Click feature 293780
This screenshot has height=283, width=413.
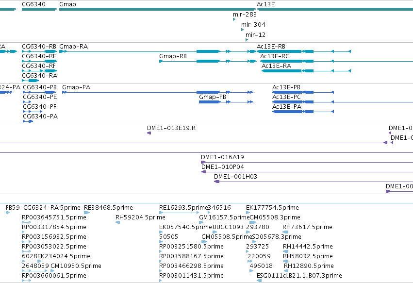click(x=248, y=232)
